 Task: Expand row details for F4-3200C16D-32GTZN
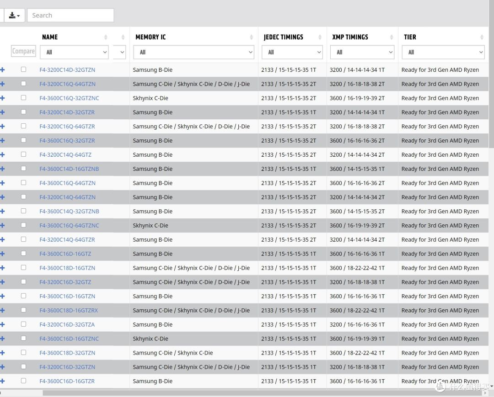coord(2,367)
